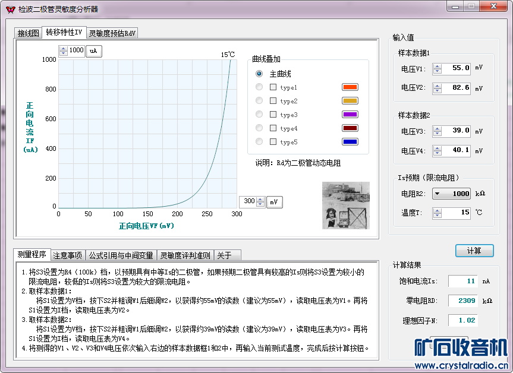Click the uA unit button
Viewport: 513px width, 373px height.
point(93,51)
